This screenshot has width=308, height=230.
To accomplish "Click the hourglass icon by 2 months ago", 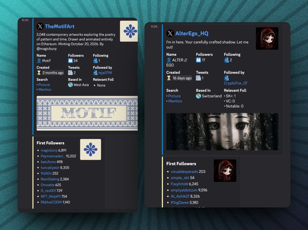I will pos(39,73).
